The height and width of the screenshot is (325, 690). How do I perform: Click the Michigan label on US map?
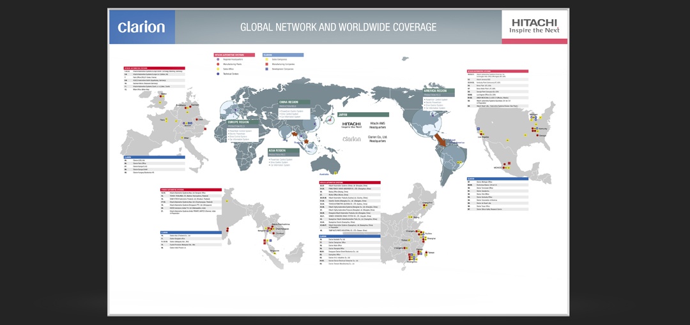pos(533,113)
